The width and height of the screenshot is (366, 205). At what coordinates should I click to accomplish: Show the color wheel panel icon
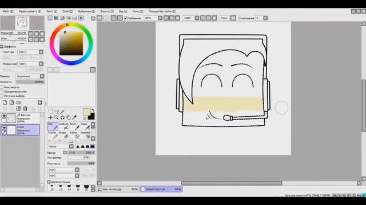pos(50,18)
